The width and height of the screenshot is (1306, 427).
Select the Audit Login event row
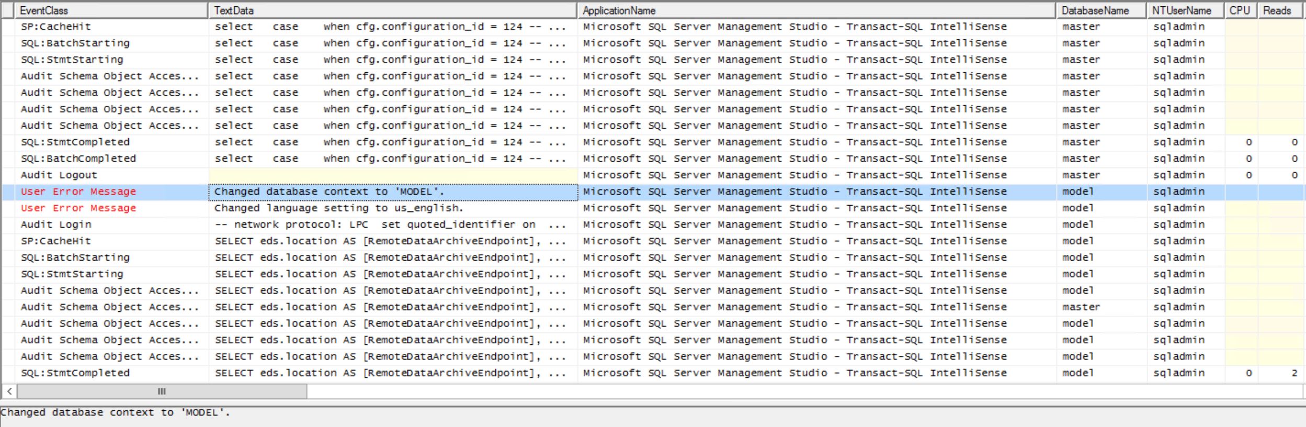click(x=653, y=224)
